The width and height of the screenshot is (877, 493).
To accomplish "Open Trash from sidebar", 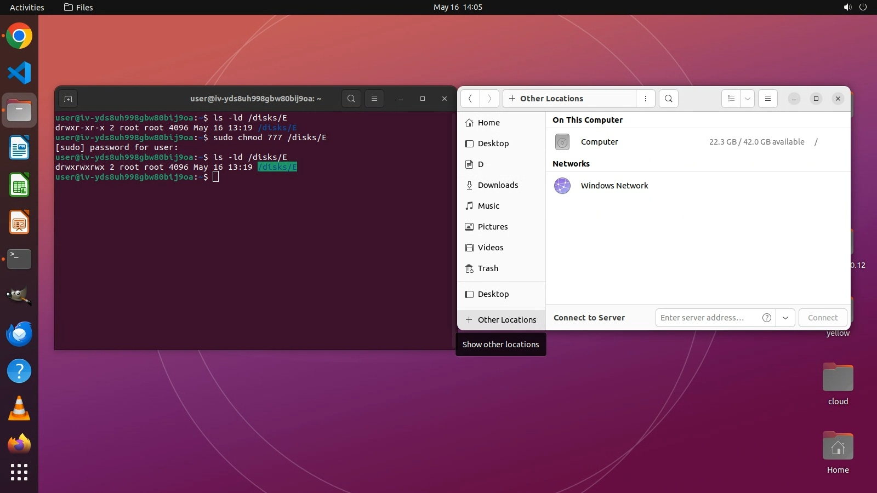I will coord(488,268).
